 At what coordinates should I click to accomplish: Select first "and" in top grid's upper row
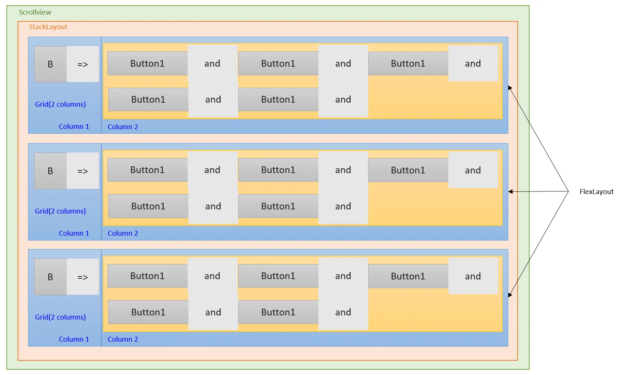[x=212, y=63]
